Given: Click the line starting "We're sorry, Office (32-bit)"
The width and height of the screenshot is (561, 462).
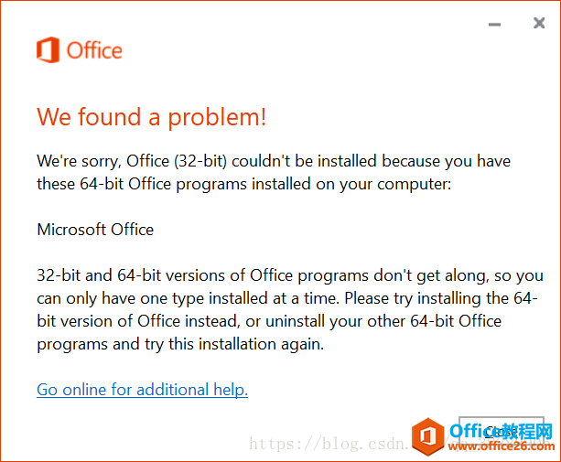Looking at the screenshot, I should coord(274,161).
